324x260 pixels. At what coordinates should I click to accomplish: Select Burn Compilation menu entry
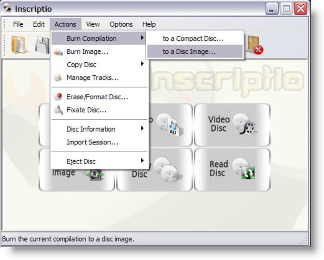[x=99, y=39]
